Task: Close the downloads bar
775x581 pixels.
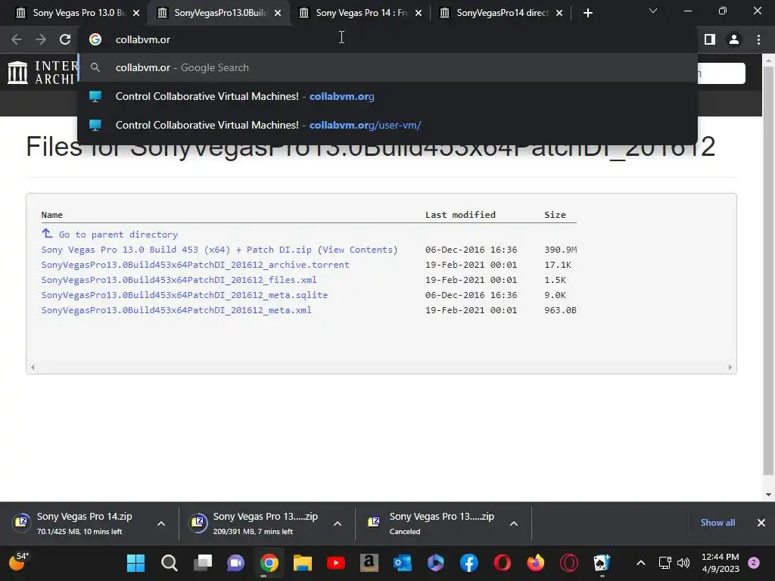Action: (761, 523)
